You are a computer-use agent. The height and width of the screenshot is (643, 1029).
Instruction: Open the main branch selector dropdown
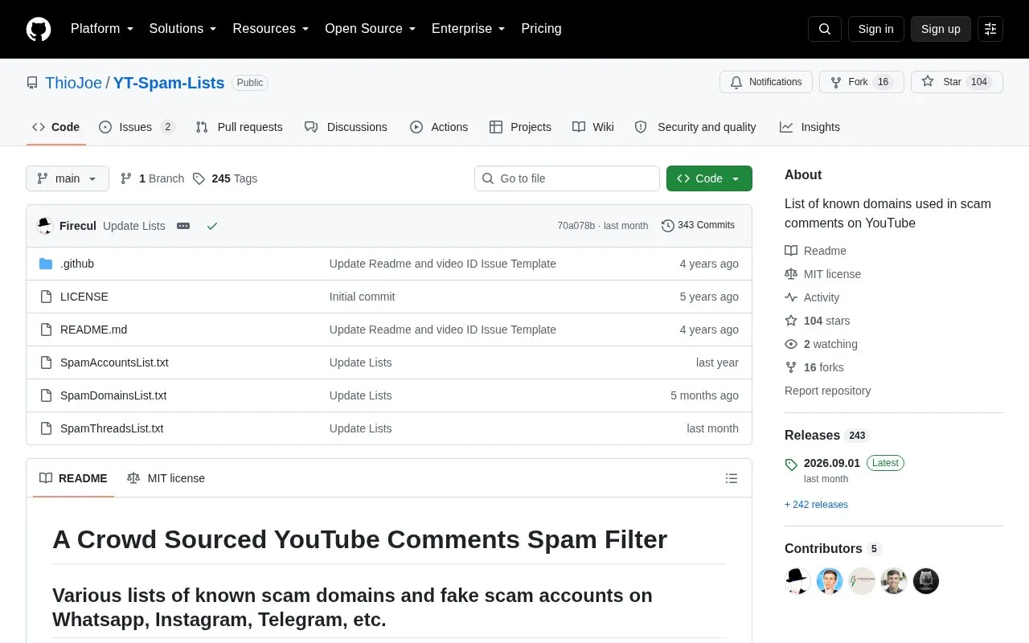point(68,178)
